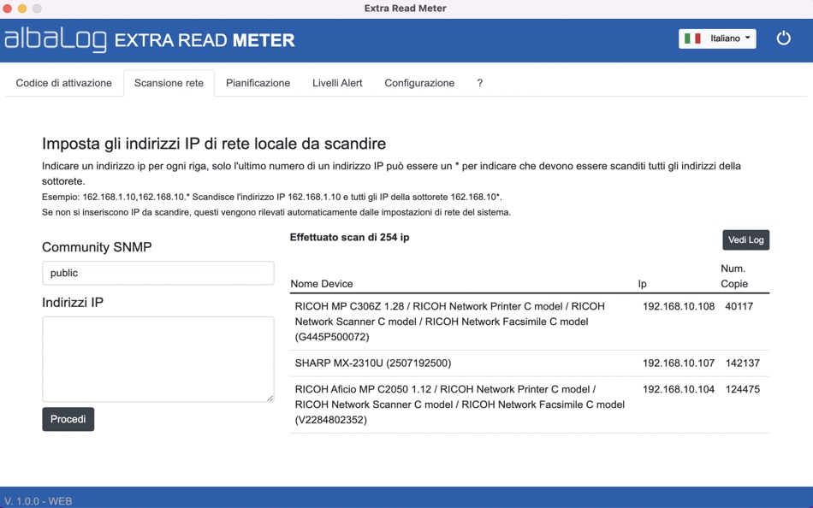Select the Scansione rete tab
The image size is (813, 508).
click(169, 83)
